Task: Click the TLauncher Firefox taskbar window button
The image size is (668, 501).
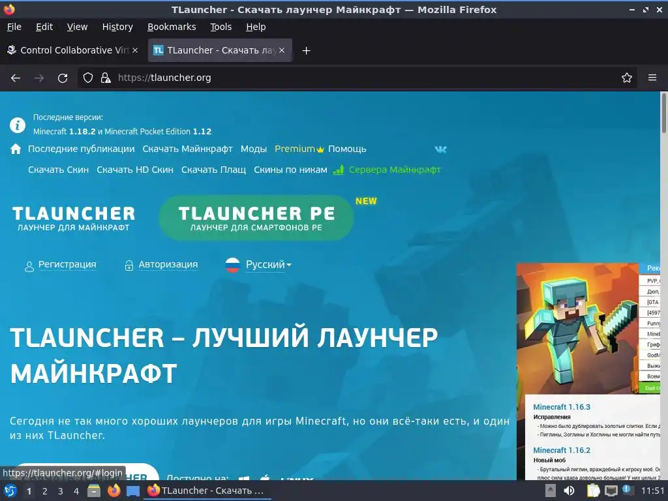Action: 208,491
